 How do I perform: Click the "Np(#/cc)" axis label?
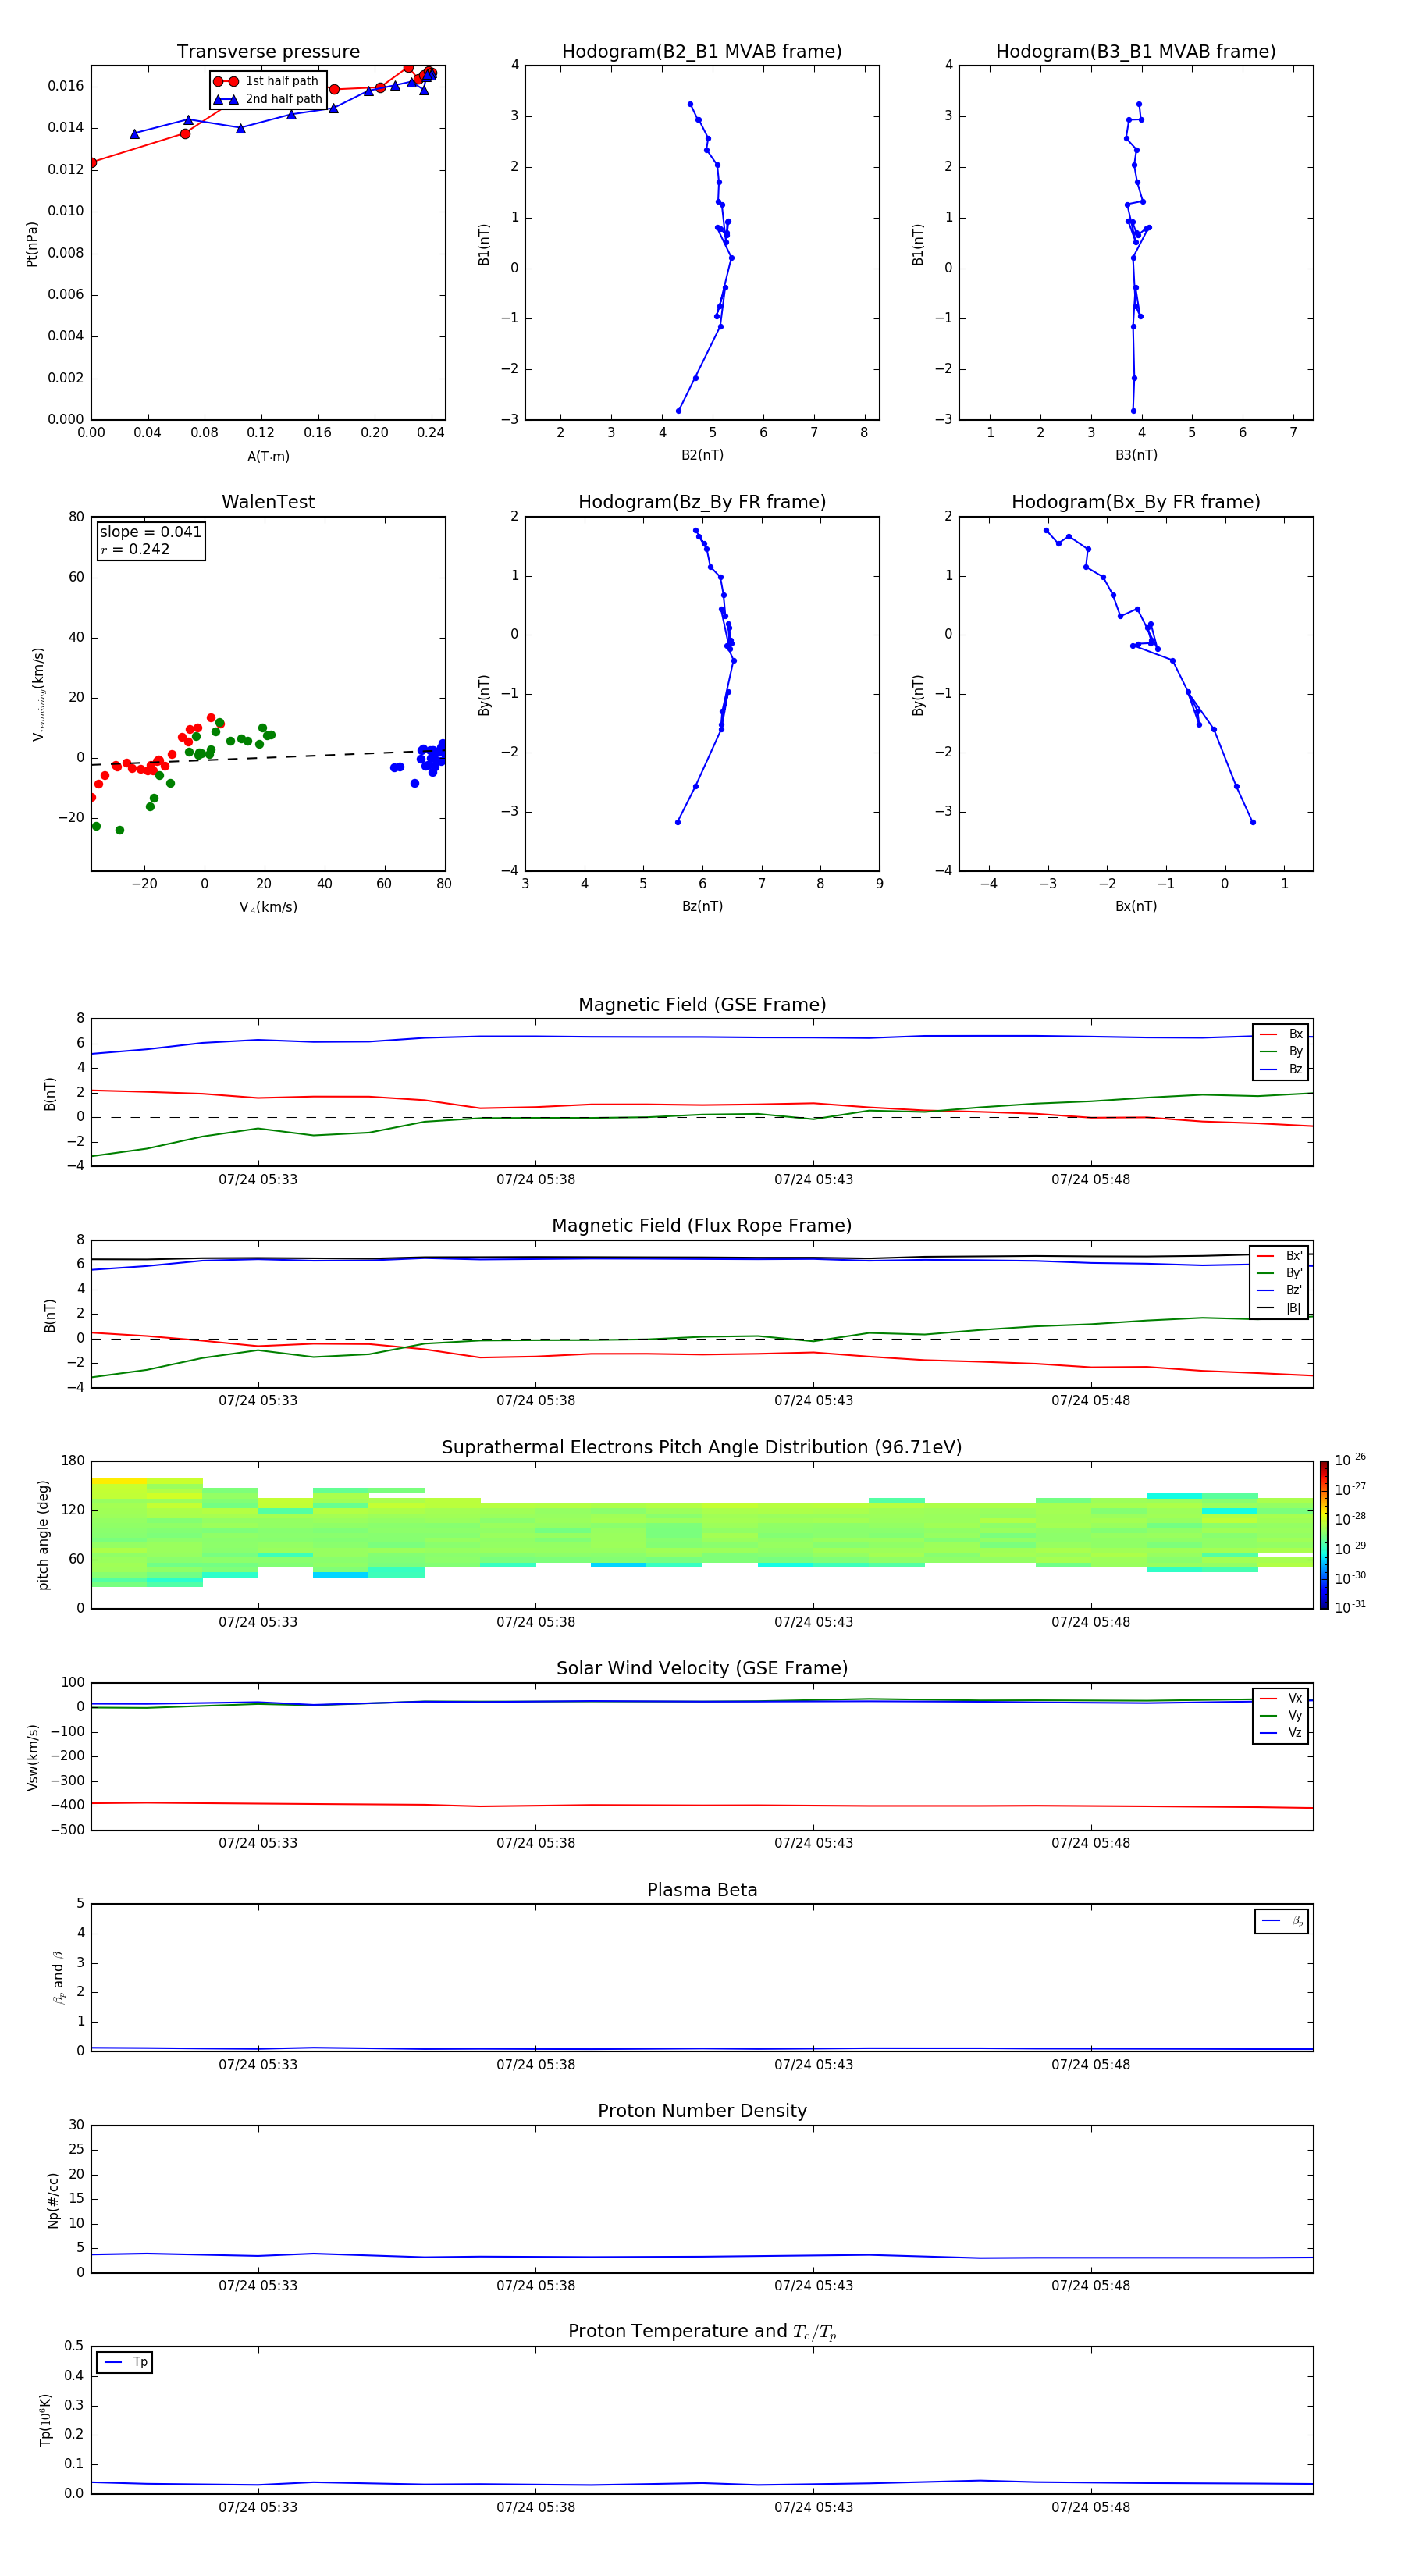(53, 2199)
